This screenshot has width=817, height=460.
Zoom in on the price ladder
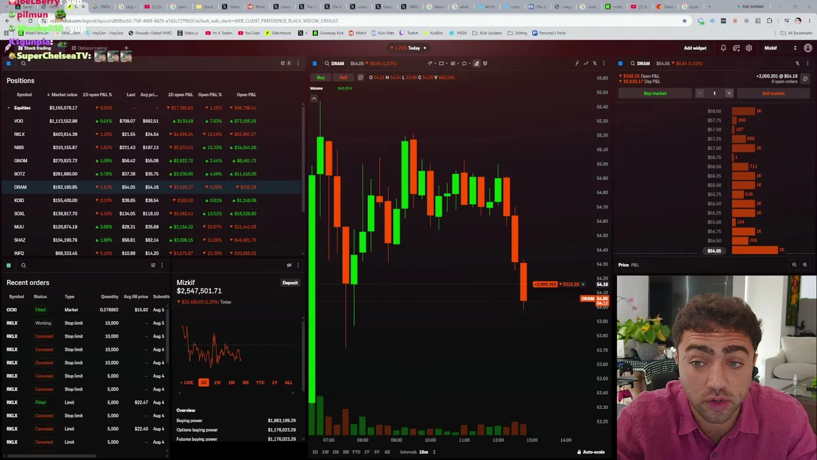pos(805,264)
